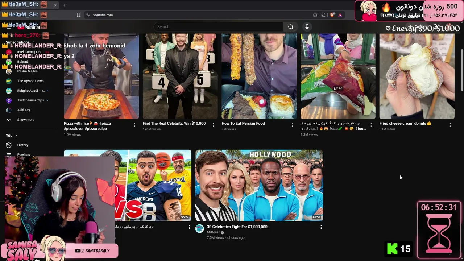The image size is (464, 261).
Task: Open options for 'How To Eat Persian Food' short
Action: [x=292, y=125]
